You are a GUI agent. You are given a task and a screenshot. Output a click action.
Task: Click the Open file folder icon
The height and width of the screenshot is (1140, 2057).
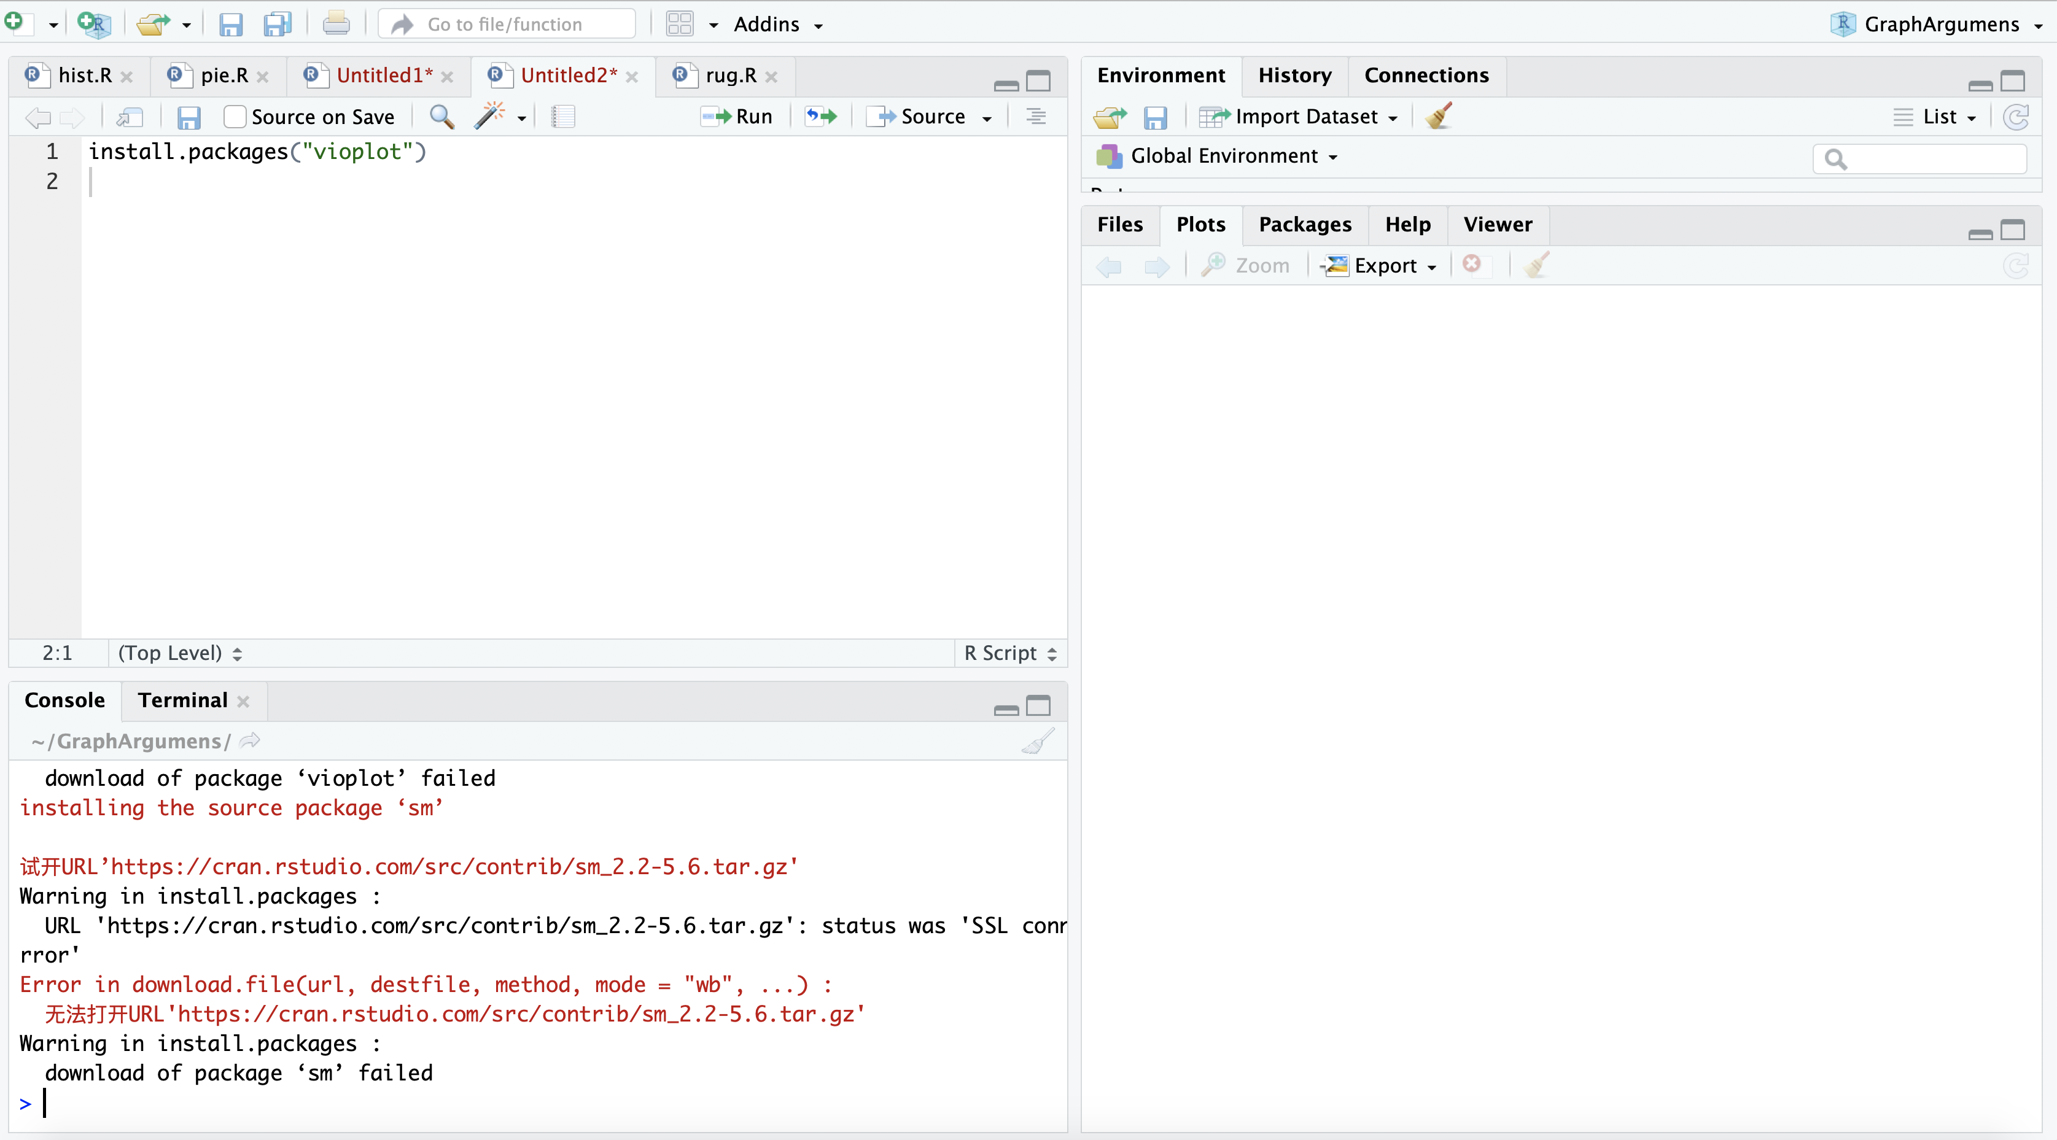click(152, 24)
